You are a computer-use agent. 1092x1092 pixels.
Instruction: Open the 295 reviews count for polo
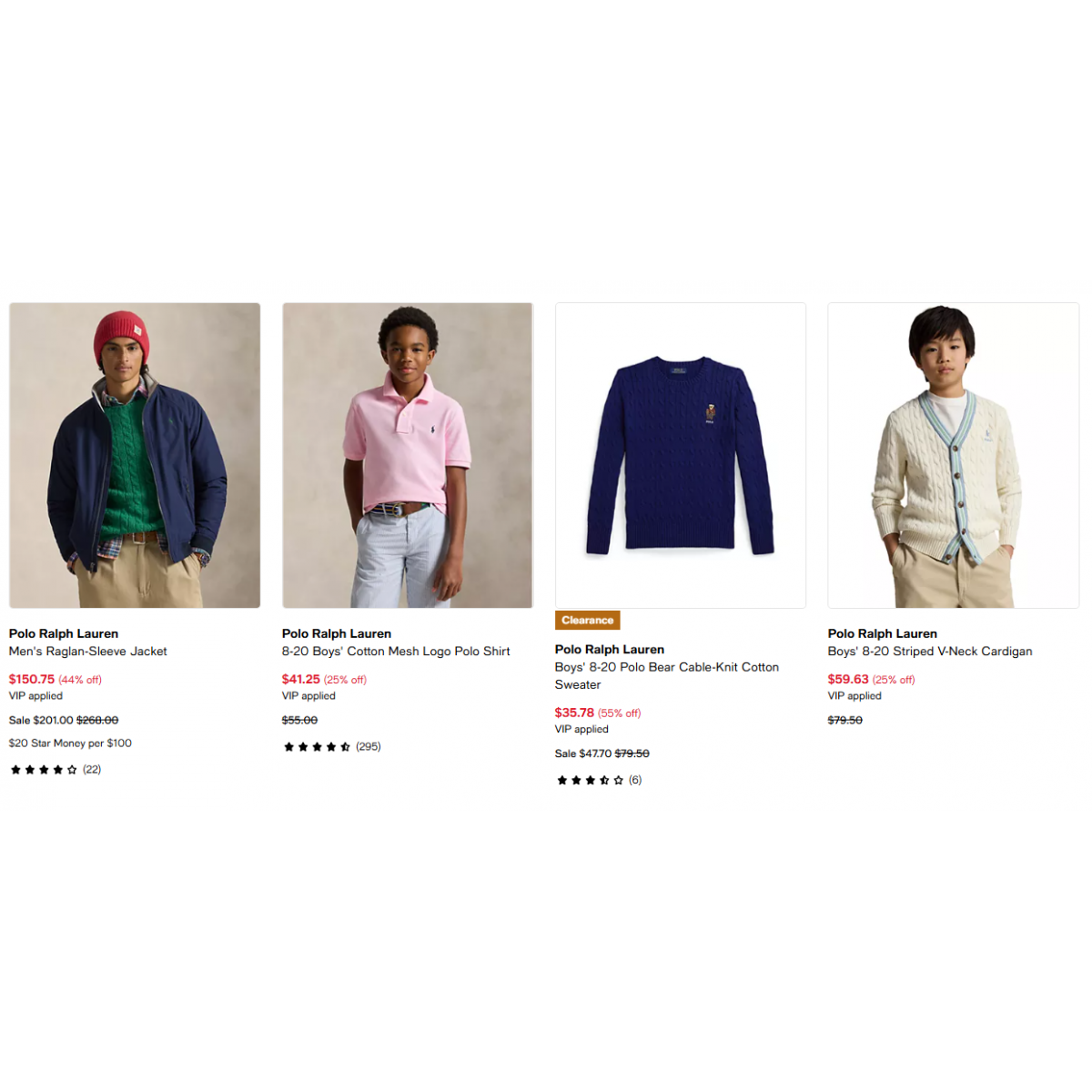click(369, 747)
